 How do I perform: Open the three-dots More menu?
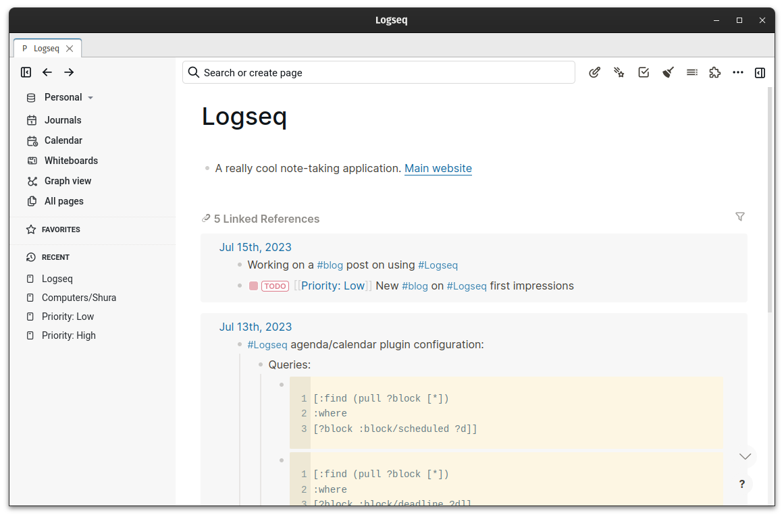(x=738, y=73)
